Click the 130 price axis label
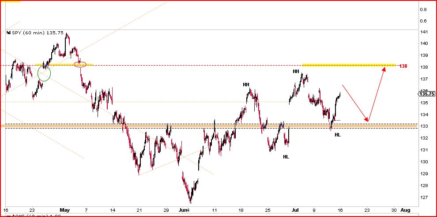437x217 pixels. 424,162
